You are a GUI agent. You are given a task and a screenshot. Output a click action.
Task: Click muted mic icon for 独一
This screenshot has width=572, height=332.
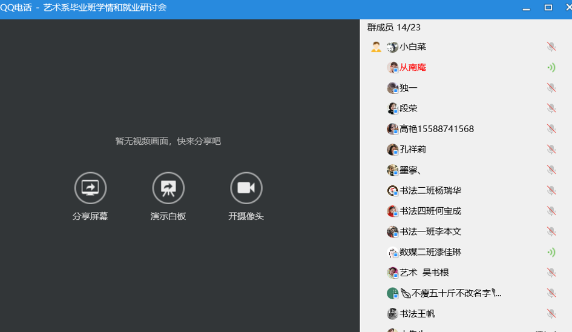(x=551, y=88)
